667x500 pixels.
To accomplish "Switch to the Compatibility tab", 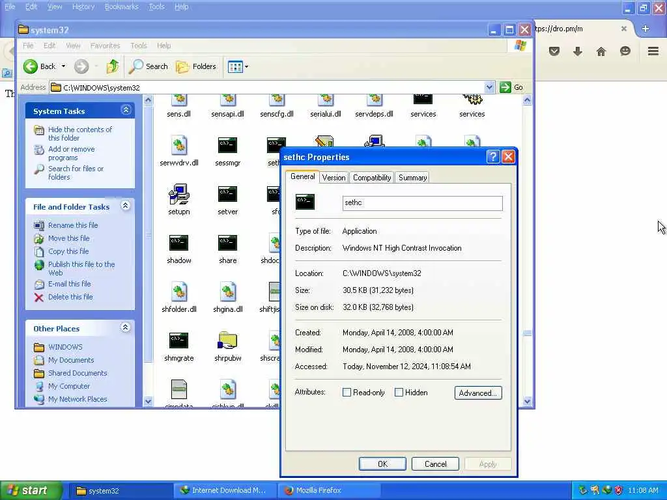I will pyautogui.click(x=372, y=178).
